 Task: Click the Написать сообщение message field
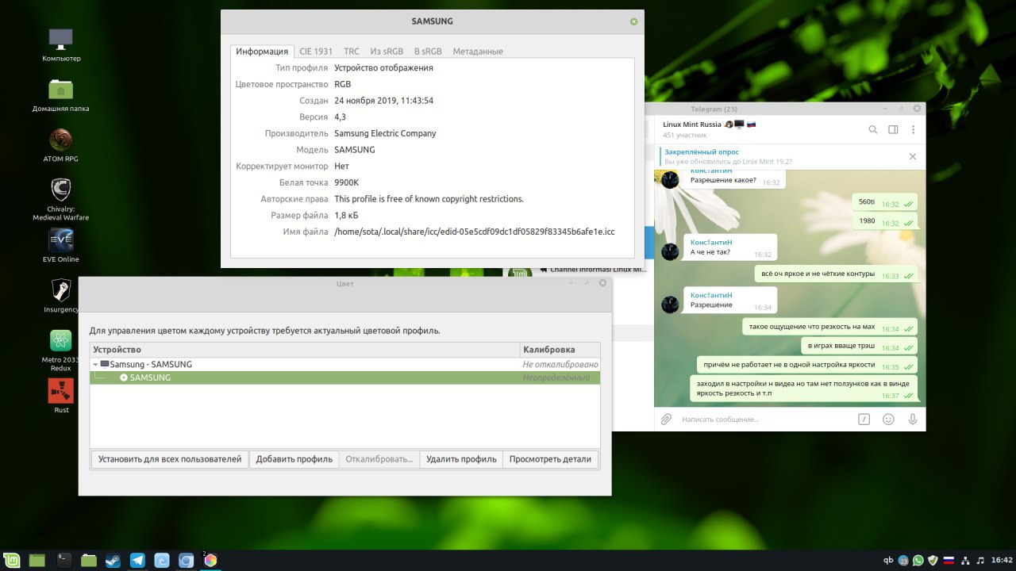tap(766, 419)
